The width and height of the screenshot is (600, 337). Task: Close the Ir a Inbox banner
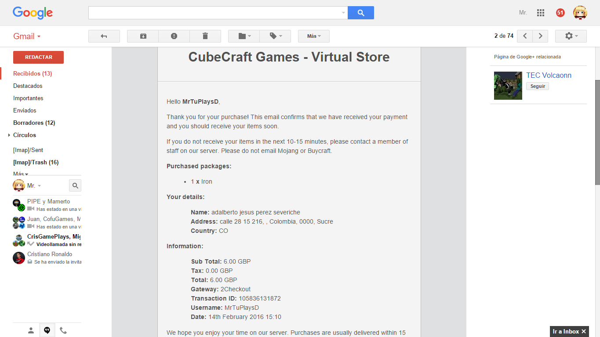pyautogui.click(x=584, y=331)
